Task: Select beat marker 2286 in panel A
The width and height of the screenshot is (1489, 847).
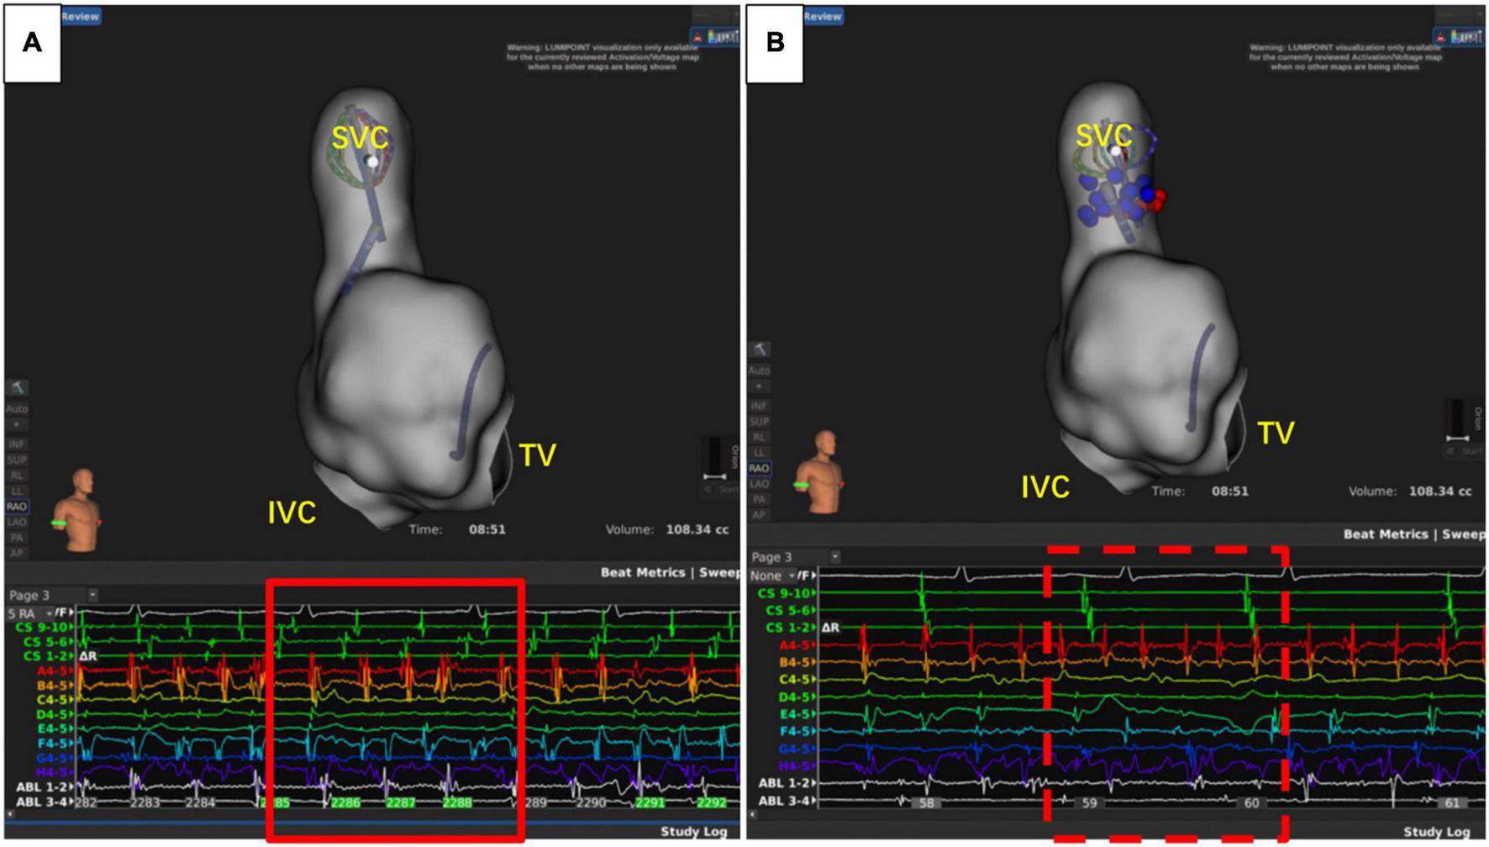Action: click(345, 802)
